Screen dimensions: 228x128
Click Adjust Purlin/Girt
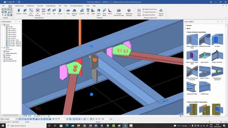pos(150,12)
